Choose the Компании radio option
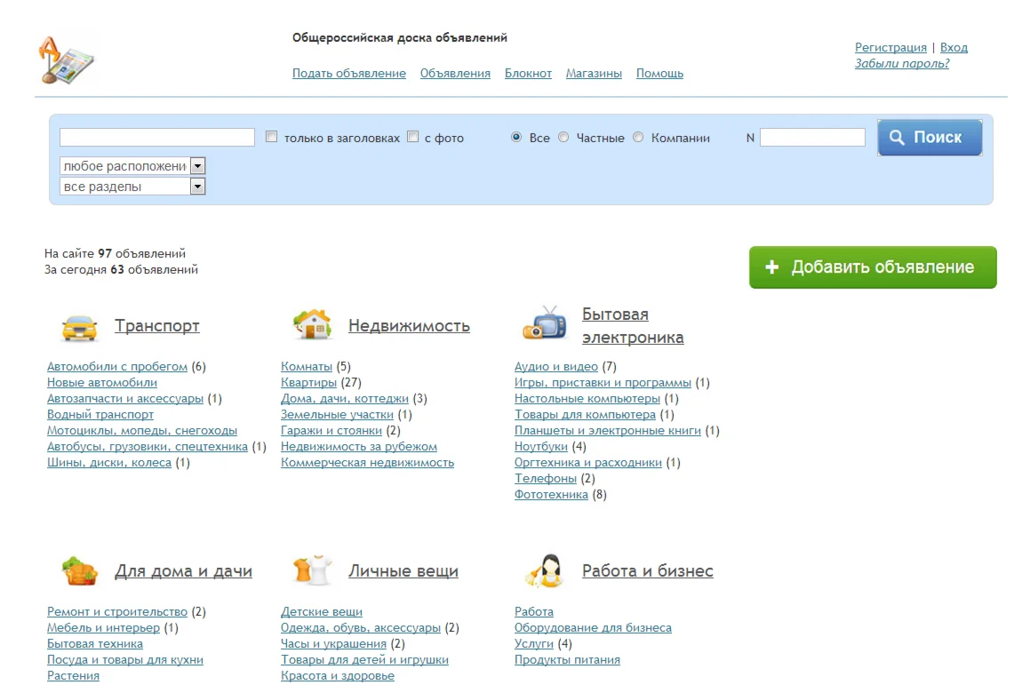 638,137
